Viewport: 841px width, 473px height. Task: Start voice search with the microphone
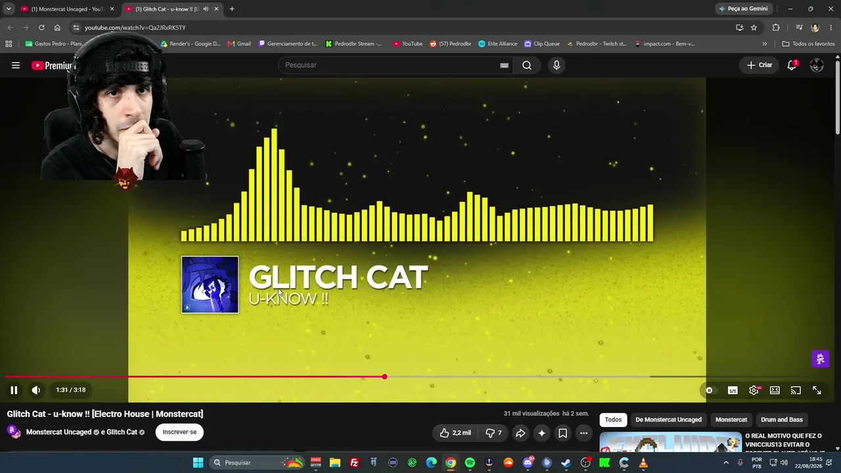click(x=557, y=65)
